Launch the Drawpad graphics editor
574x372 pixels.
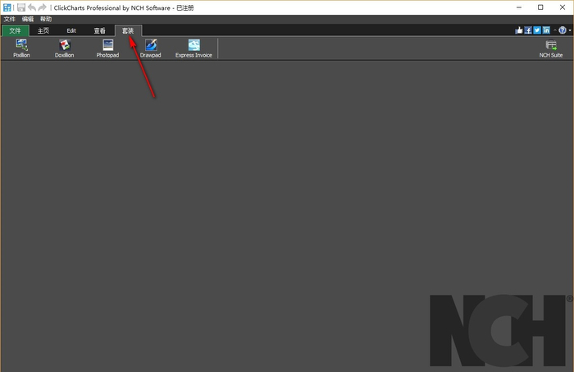coord(150,48)
